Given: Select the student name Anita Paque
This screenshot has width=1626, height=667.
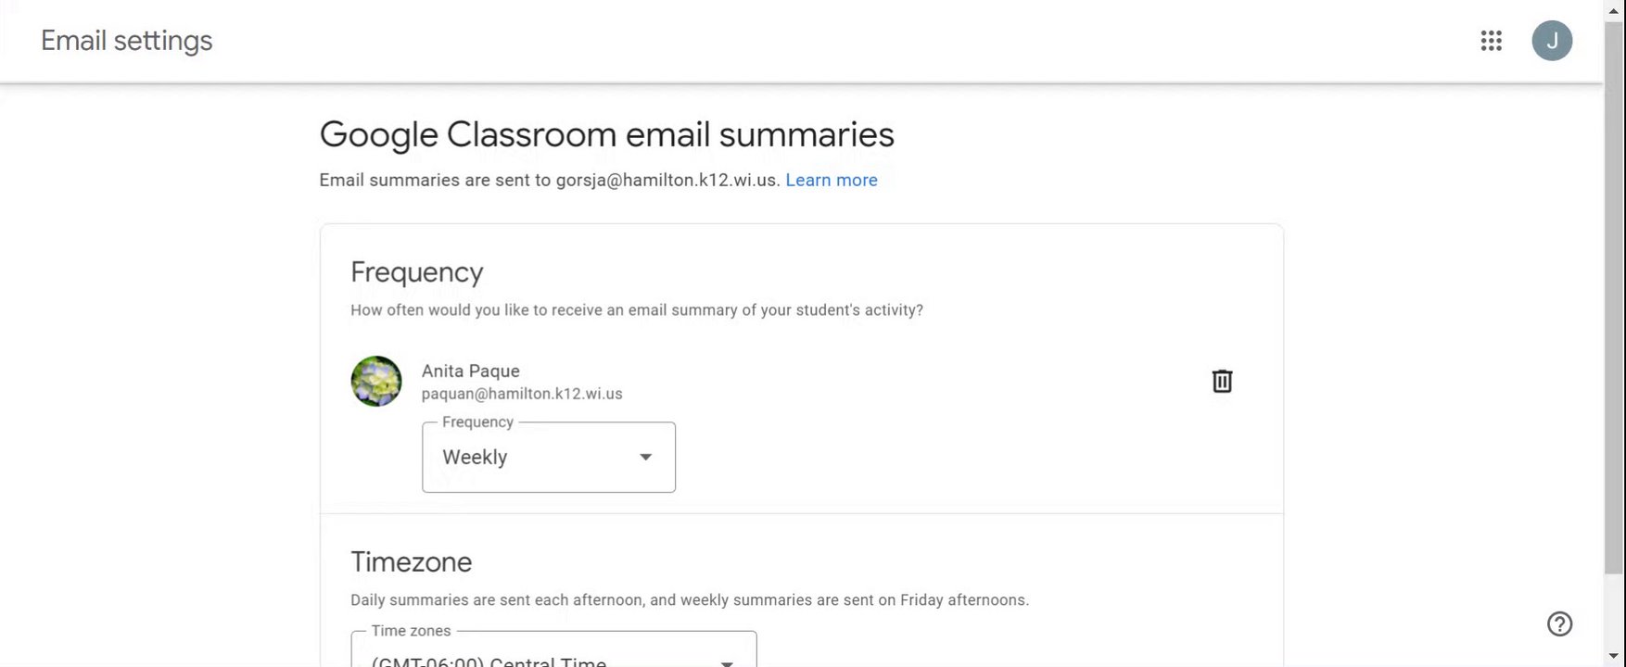Looking at the screenshot, I should (x=471, y=371).
